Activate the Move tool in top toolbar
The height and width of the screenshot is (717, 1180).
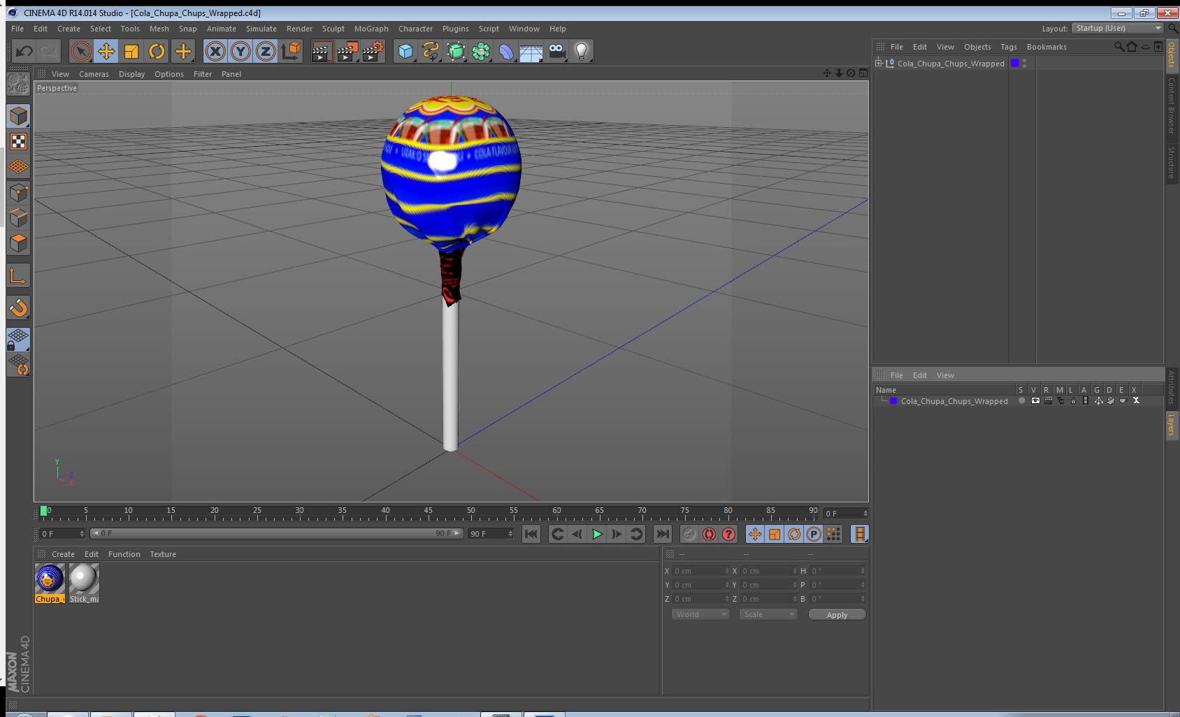tap(106, 51)
